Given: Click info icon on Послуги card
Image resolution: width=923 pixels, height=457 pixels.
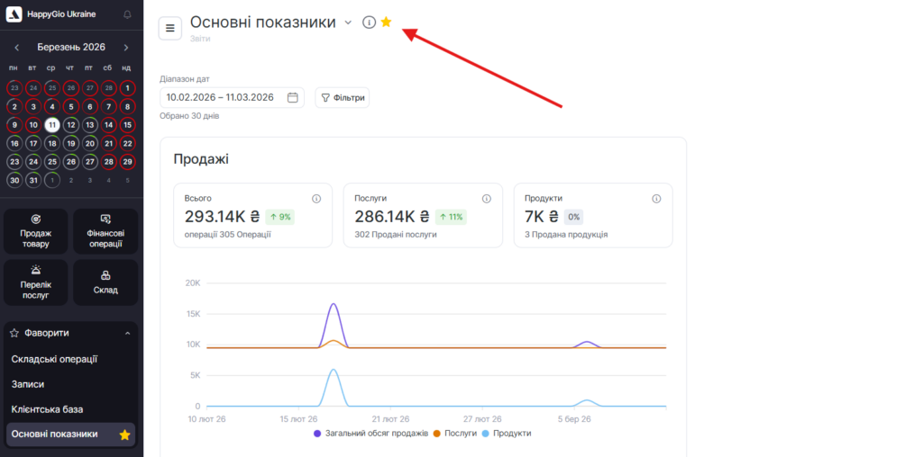Looking at the screenshot, I should (x=486, y=199).
